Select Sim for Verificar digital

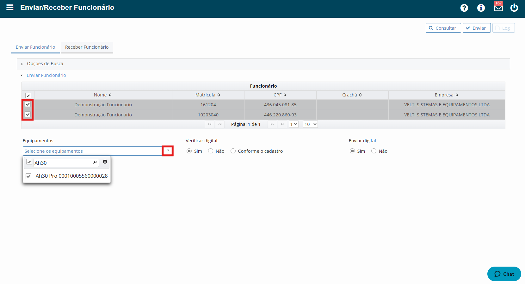(189, 151)
